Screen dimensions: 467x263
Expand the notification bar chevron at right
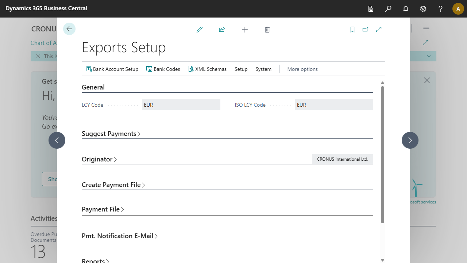point(429,56)
